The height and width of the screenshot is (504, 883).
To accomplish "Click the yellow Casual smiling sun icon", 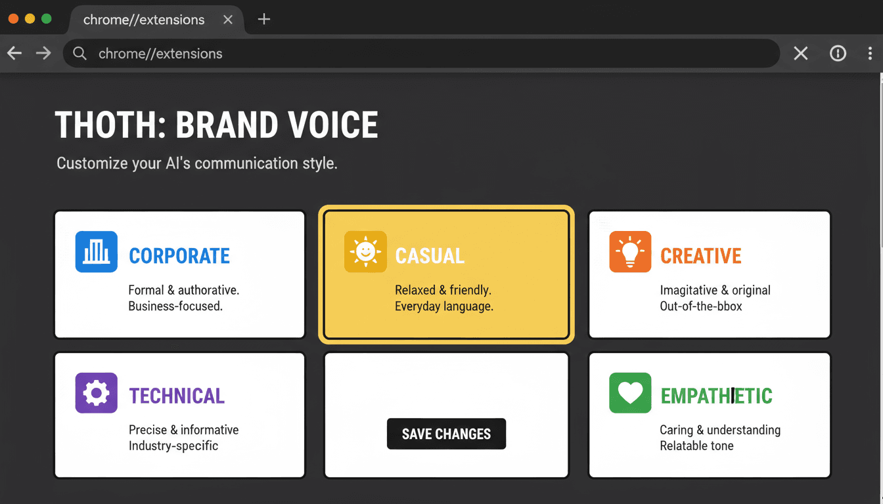I will click(365, 251).
